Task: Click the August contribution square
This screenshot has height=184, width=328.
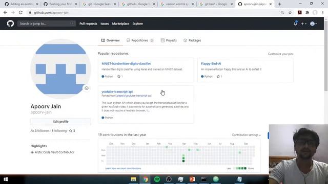Action: (240, 152)
